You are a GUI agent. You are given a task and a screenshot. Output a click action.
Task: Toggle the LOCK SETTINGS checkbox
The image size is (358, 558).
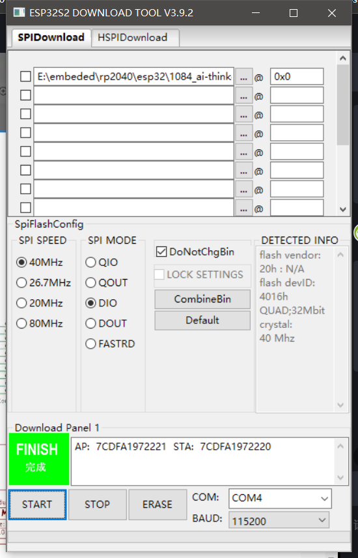click(159, 274)
